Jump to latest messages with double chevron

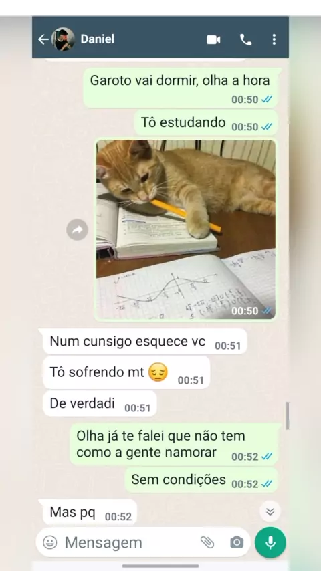270,511
